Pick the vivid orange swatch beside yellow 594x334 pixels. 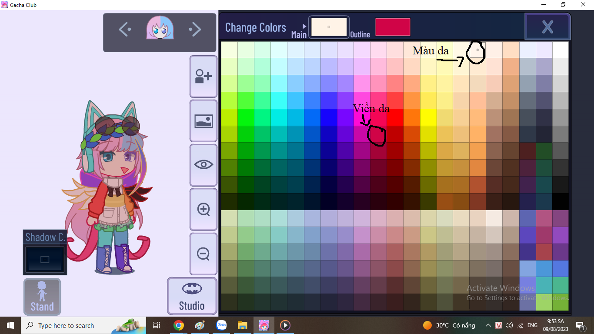click(x=411, y=117)
